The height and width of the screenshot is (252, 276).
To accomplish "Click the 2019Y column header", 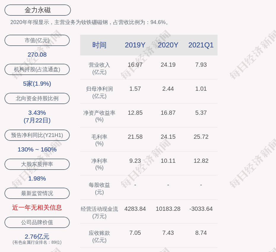I will (x=135, y=45).
